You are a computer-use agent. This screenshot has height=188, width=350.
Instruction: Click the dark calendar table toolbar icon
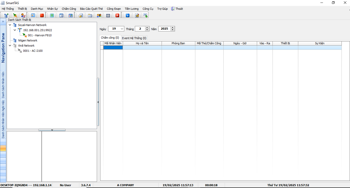(108, 15)
